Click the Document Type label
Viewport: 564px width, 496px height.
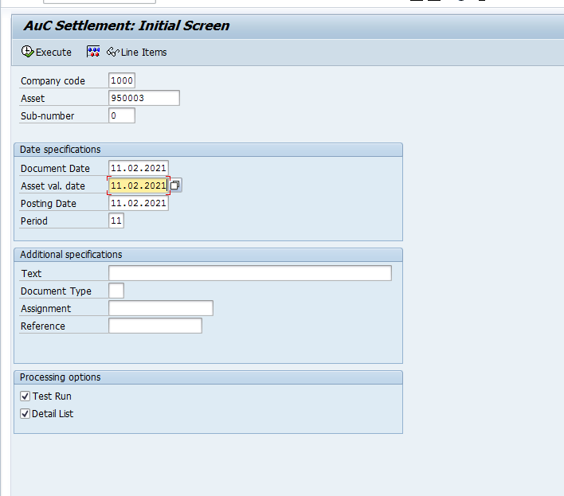[56, 291]
